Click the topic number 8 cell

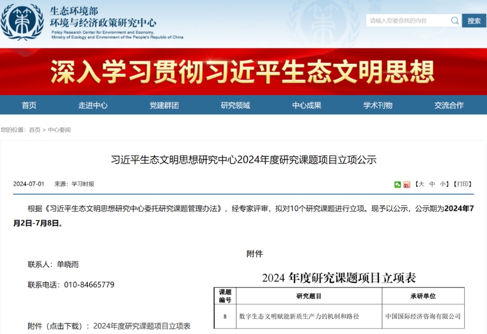[x=225, y=317]
